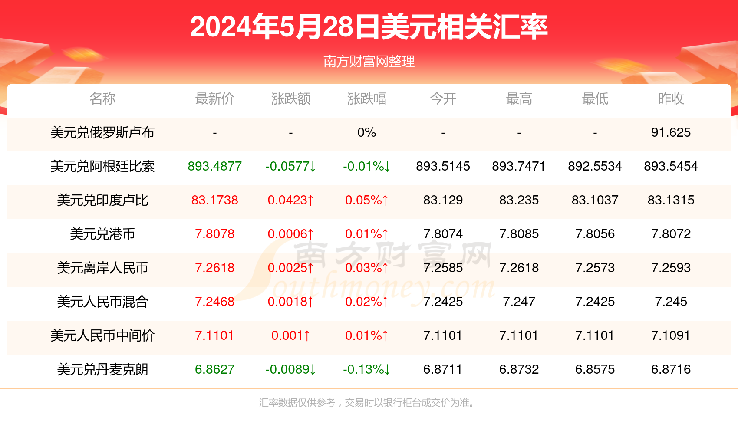Click the high value 83.235

[x=519, y=200]
